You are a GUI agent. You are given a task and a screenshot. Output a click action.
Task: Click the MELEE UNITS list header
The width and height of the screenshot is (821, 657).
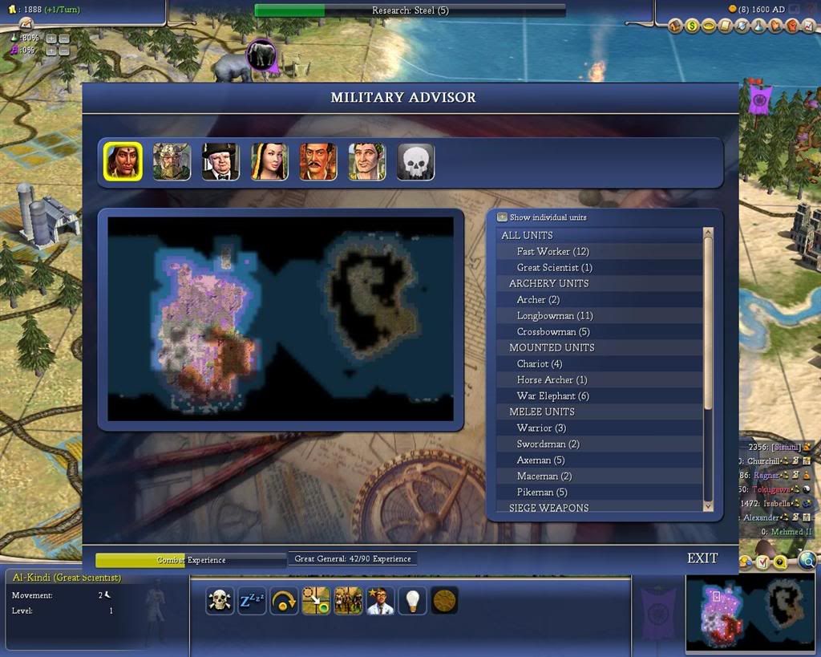click(600, 412)
